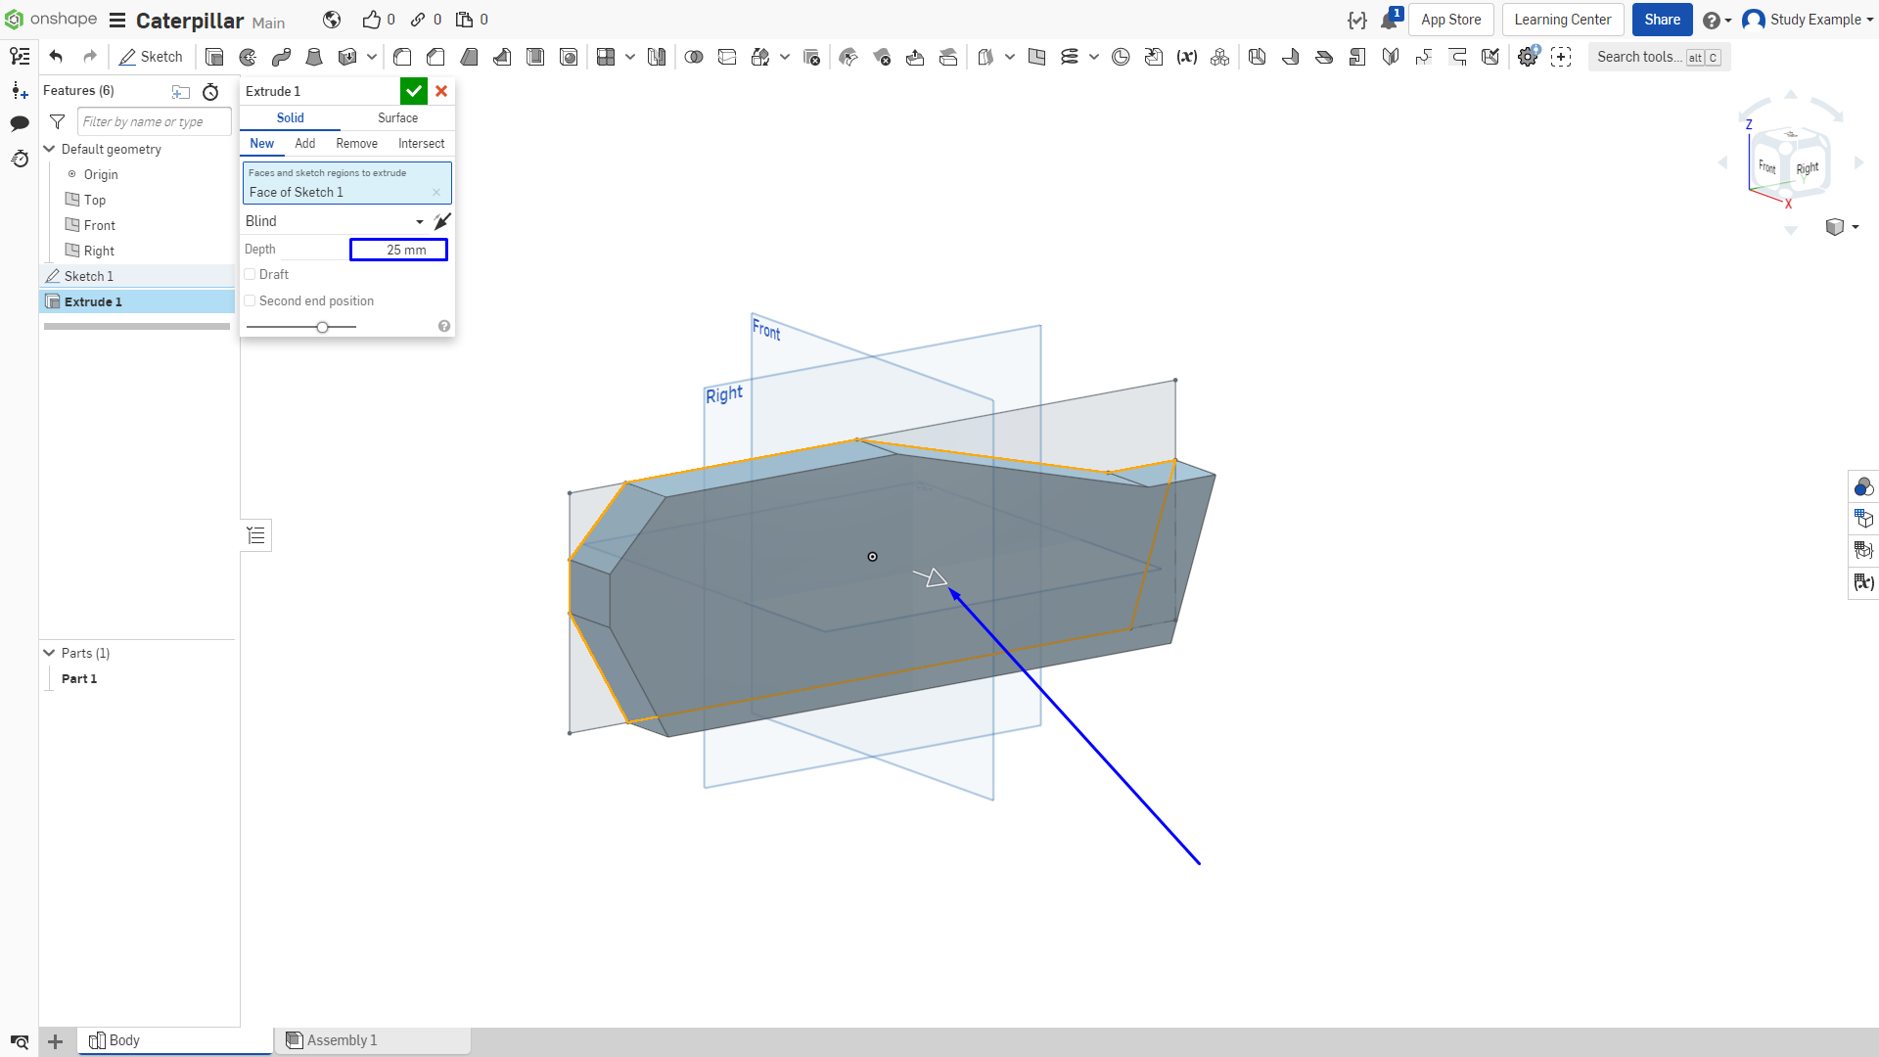Screen dimensions: 1879x1057
Task: Select the Transform tool
Action: (x=760, y=57)
